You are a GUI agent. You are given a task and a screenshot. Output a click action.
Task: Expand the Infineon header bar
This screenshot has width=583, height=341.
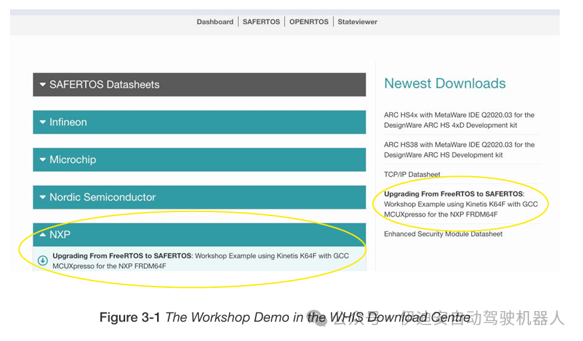pos(199,122)
